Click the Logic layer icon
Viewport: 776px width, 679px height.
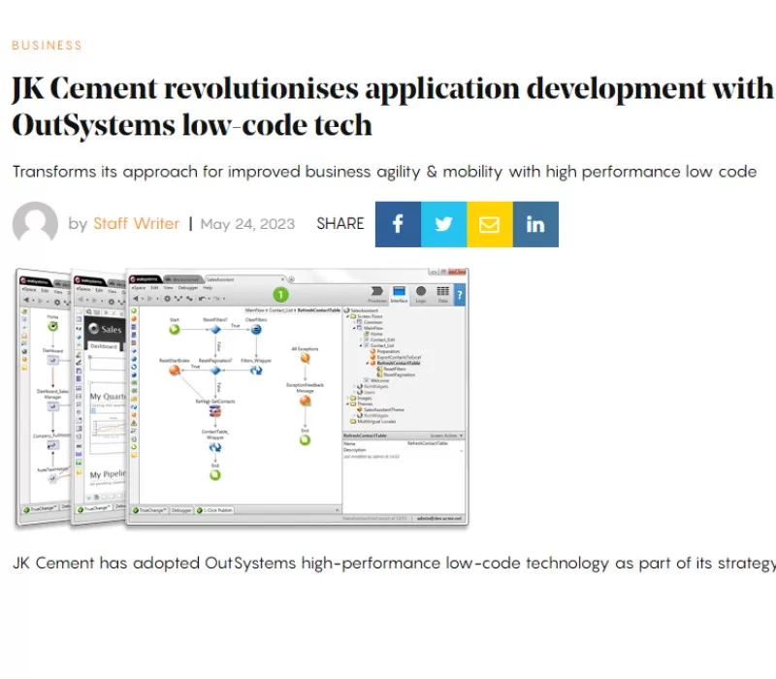(421, 294)
